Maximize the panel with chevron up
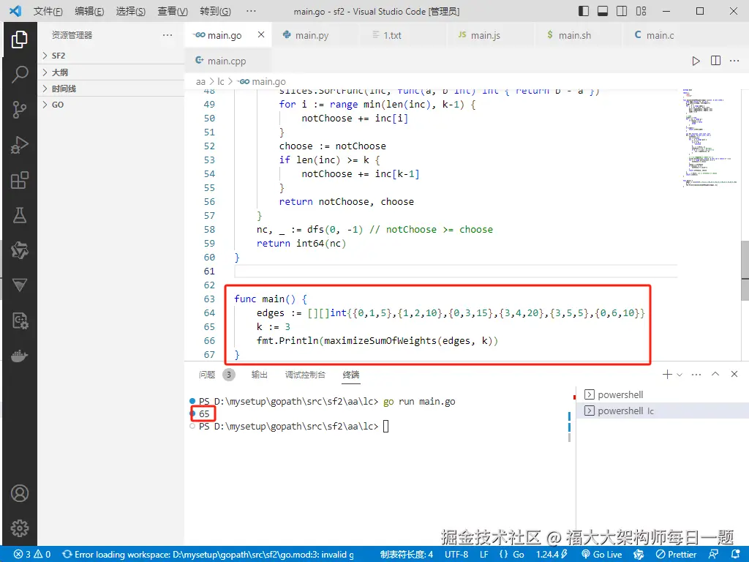Screen dimensions: 749x562 click(x=715, y=374)
